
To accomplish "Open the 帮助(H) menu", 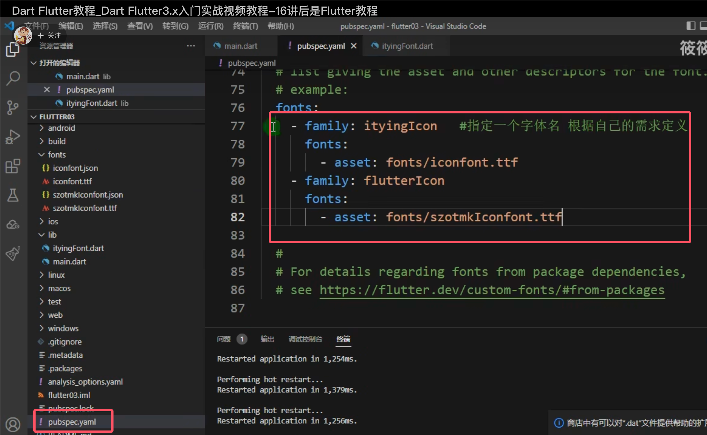I will [x=281, y=26].
